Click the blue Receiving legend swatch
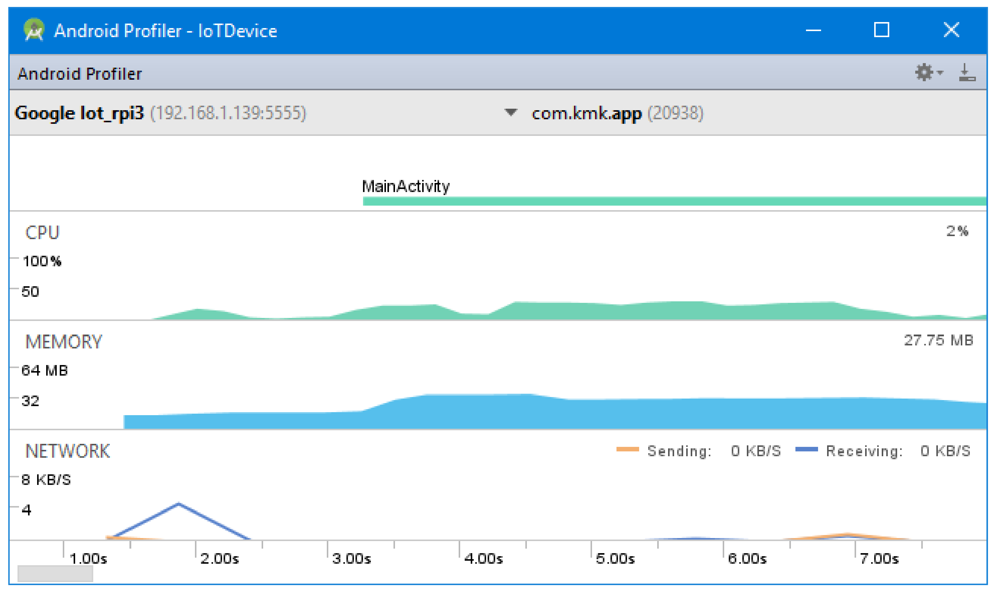 [x=806, y=449]
